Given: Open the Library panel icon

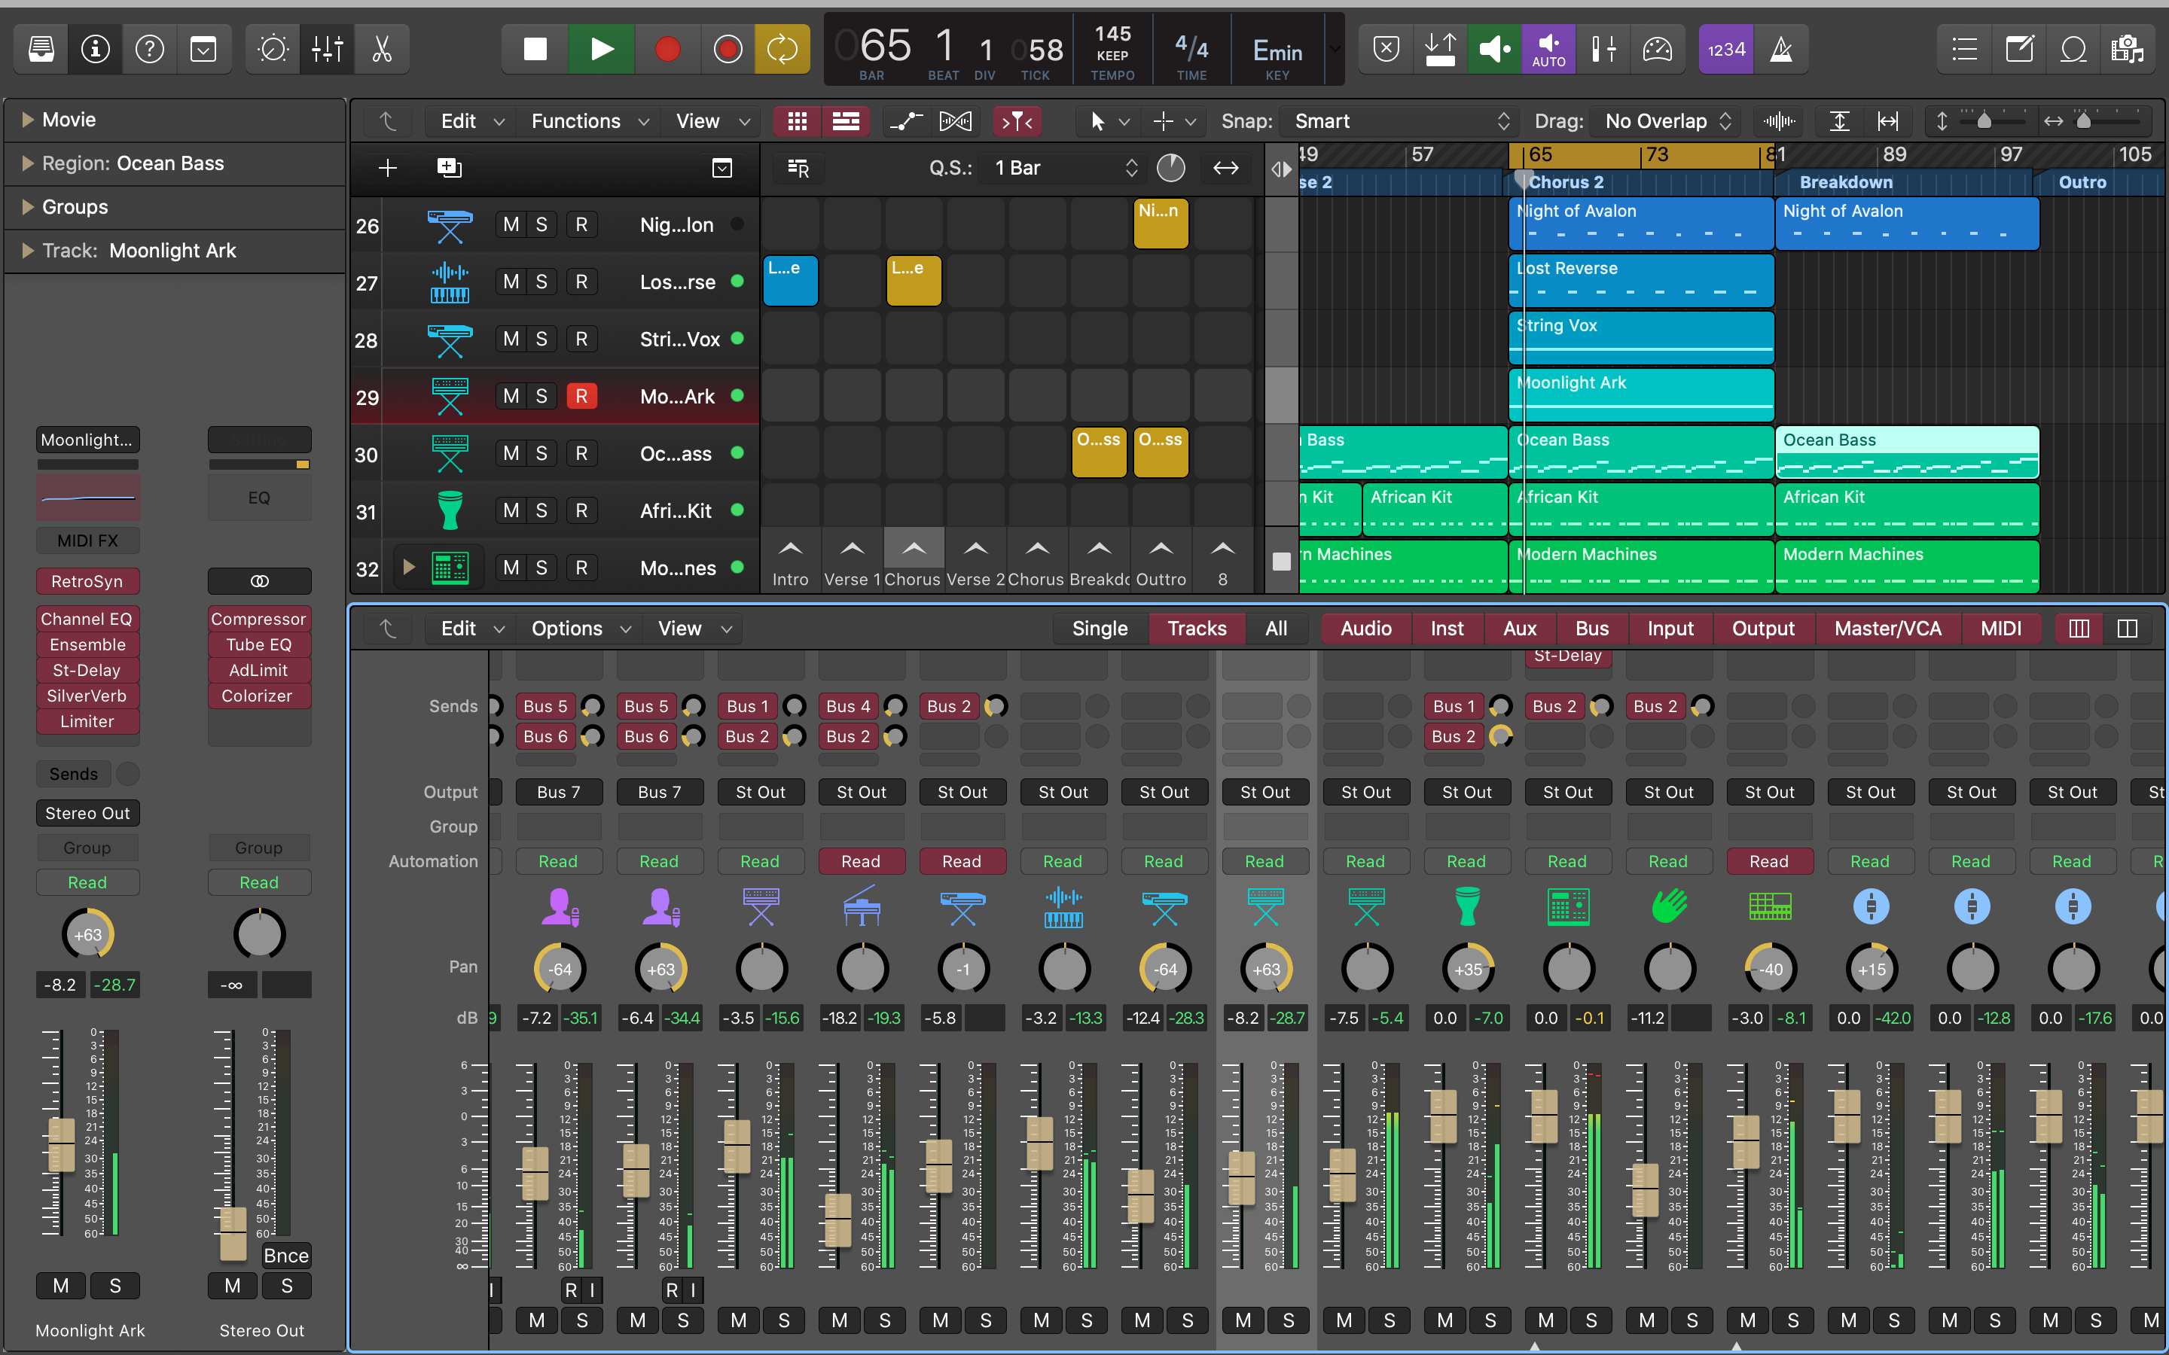Looking at the screenshot, I should pyautogui.click(x=41, y=49).
